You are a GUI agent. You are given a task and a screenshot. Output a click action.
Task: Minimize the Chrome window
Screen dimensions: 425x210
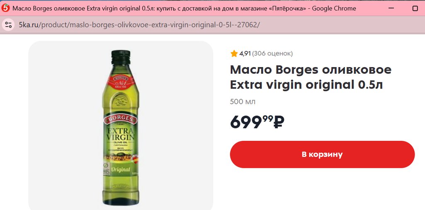pyautogui.click(x=391, y=8)
